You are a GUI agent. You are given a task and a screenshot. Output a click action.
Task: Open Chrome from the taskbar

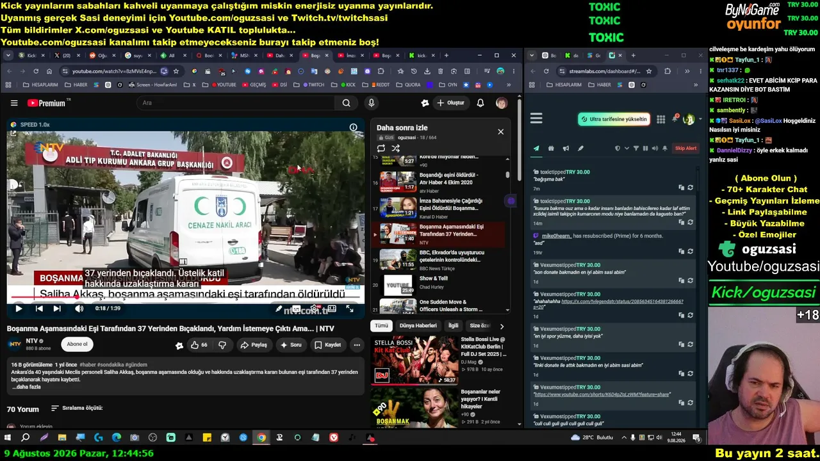[261, 438]
